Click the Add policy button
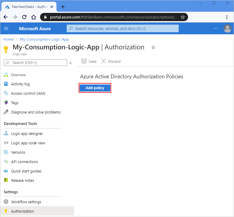 (95, 88)
